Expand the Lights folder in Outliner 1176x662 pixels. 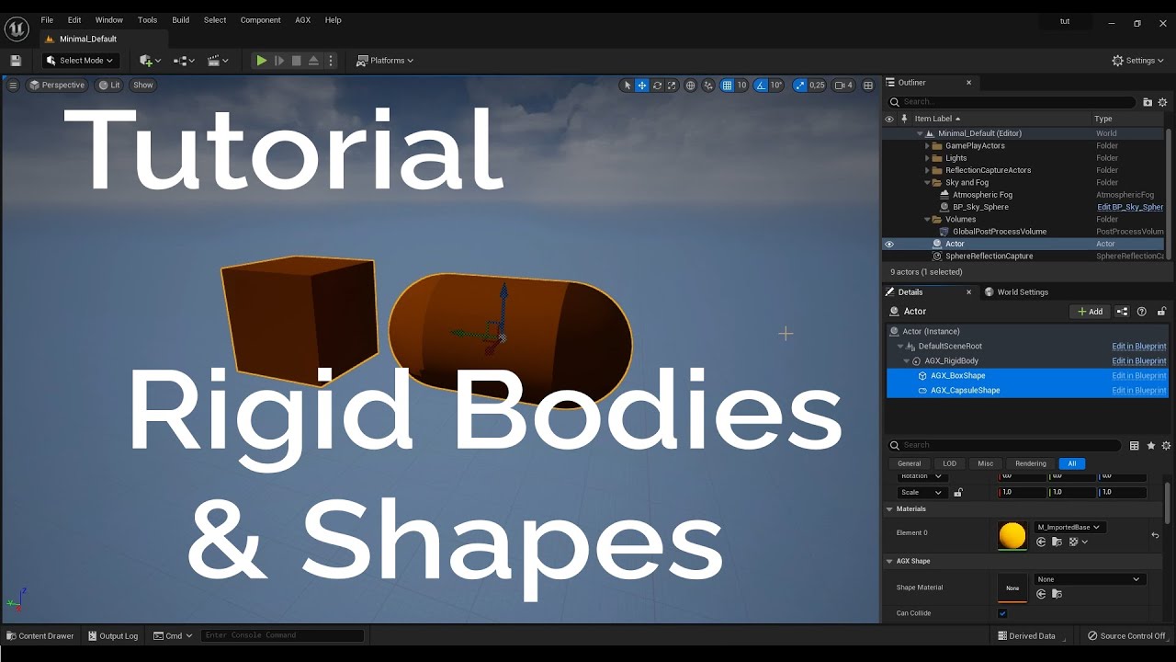pos(928,158)
